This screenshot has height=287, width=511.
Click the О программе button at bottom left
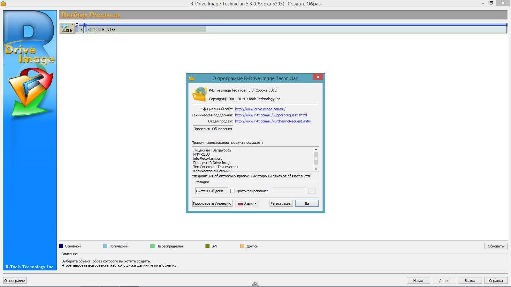coord(15,281)
